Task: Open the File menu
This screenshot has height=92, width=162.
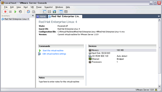Action: (x=6, y=7)
